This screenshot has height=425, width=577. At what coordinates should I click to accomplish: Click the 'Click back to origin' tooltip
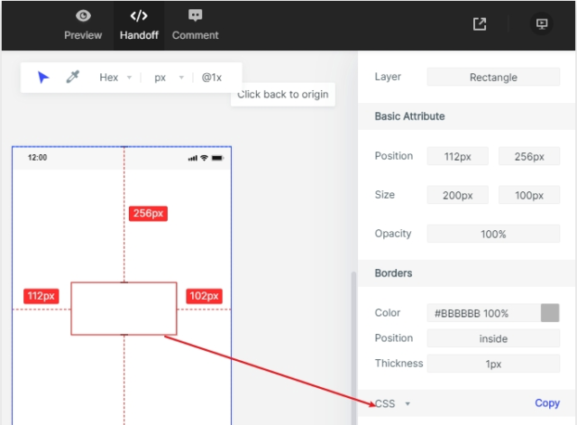click(282, 94)
